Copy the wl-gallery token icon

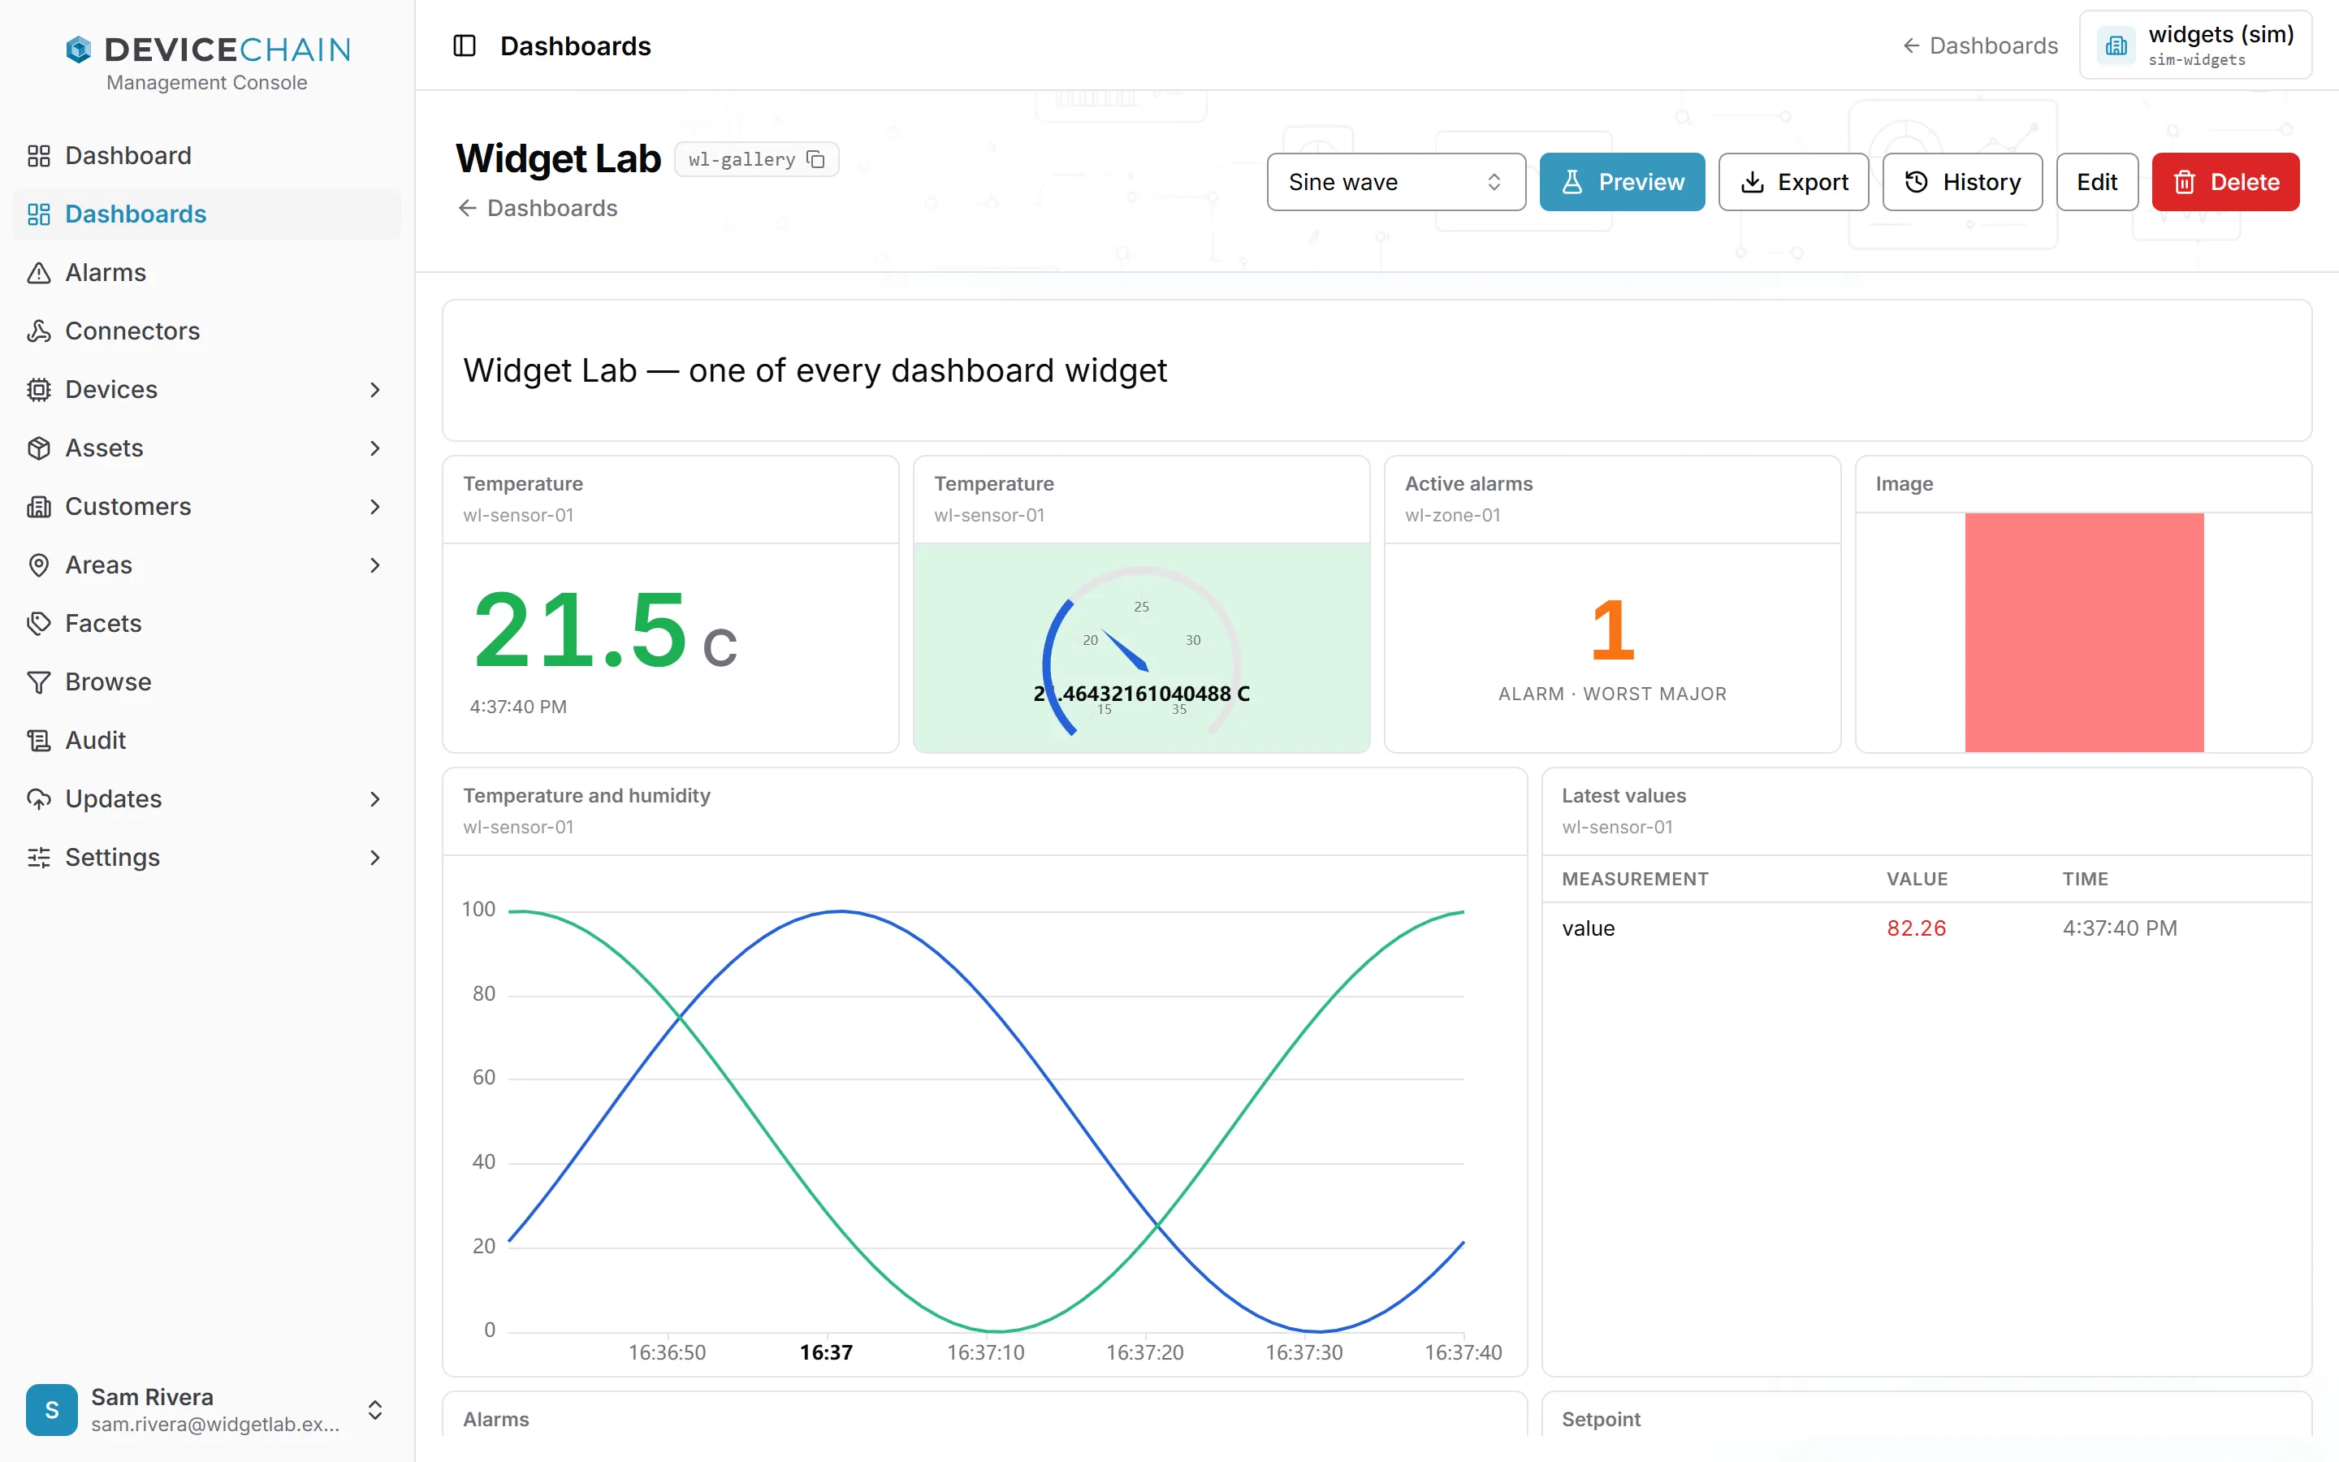click(x=815, y=159)
